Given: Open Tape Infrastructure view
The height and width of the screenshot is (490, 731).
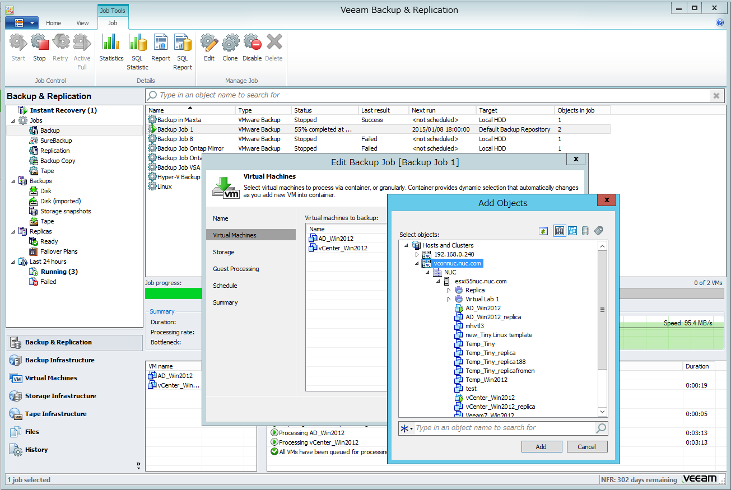Looking at the screenshot, I should 55,414.
